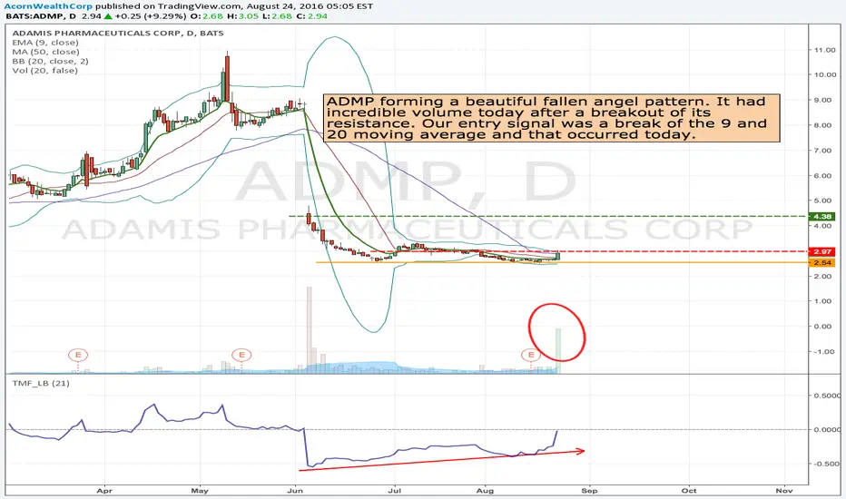846x499 pixels.
Task: Click the ADAMIS PHARMACEUTICALS CORP, D, BATS title
Action: (118, 33)
